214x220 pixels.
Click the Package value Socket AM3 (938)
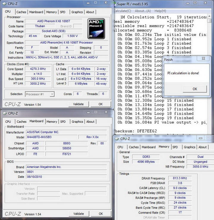tap(53, 31)
